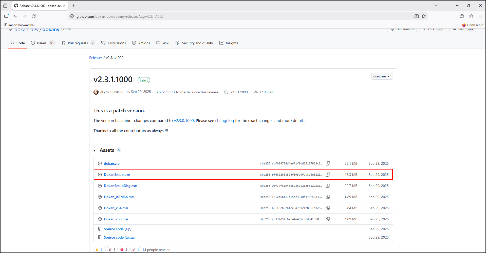Open the Wiki tab
486x253 pixels.
click(x=163, y=43)
